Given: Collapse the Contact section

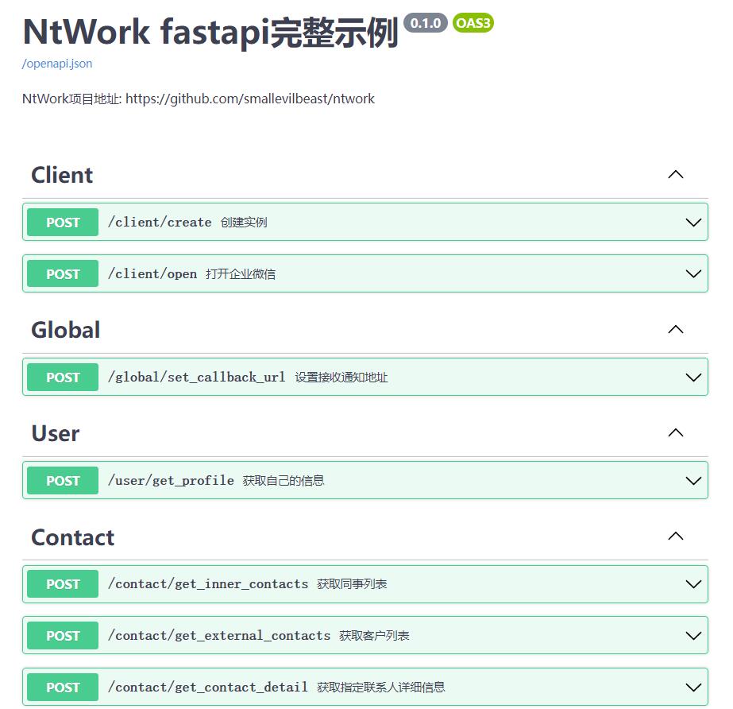Looking at the screenshot, I should click(675, 537).
